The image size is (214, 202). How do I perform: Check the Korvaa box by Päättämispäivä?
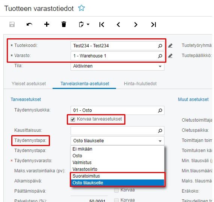(116, 190)
